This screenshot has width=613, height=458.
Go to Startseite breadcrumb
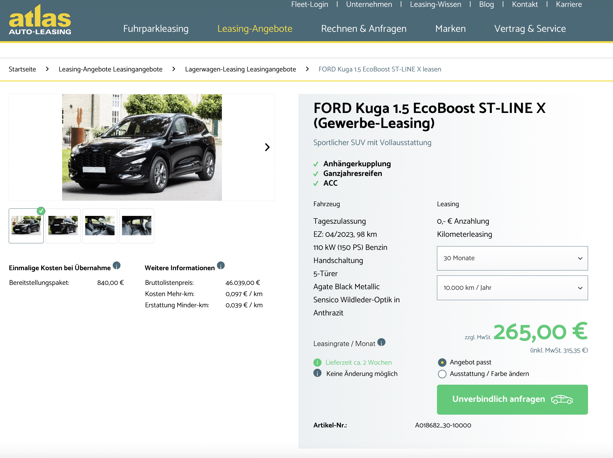22,69
